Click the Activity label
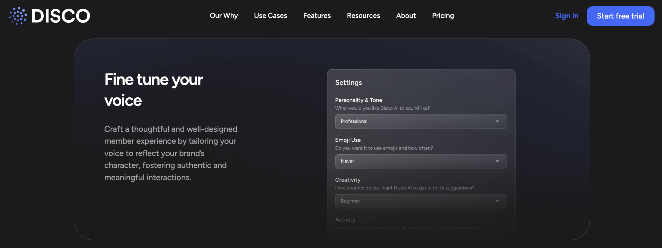This screenshot has width=662, height=248. click(345, 220)
